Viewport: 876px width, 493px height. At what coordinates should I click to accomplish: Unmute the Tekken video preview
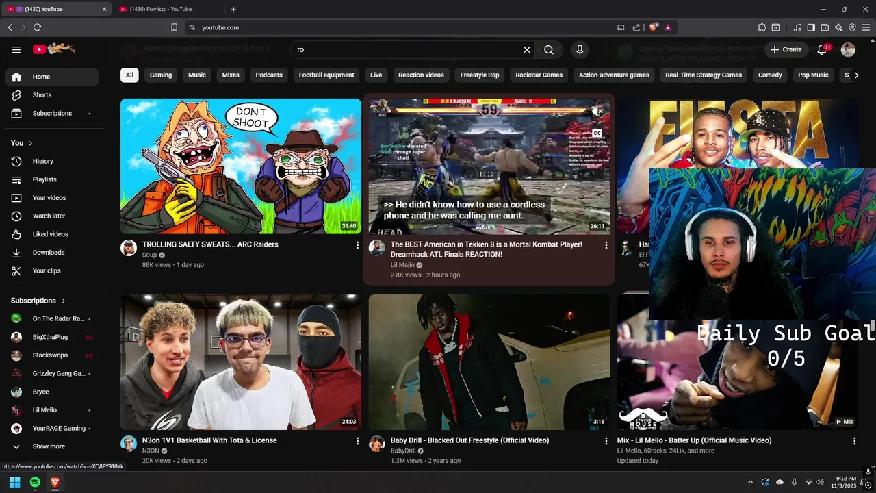(597, 111)
